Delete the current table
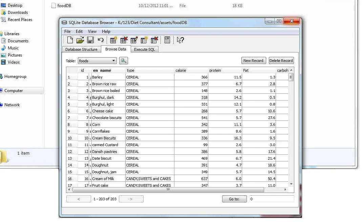362x222 pixels. 124,40
